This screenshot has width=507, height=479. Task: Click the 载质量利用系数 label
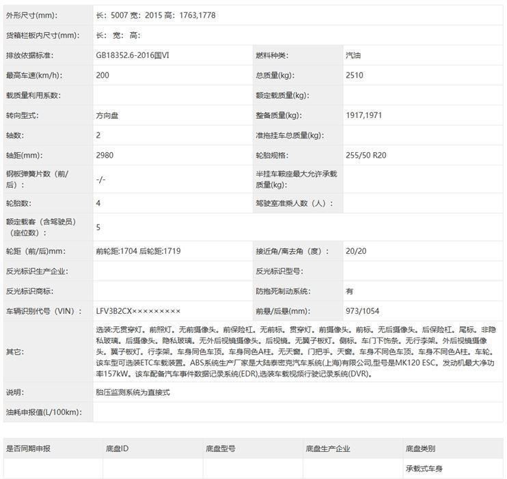pyautogui.click(x=33, y=96)
